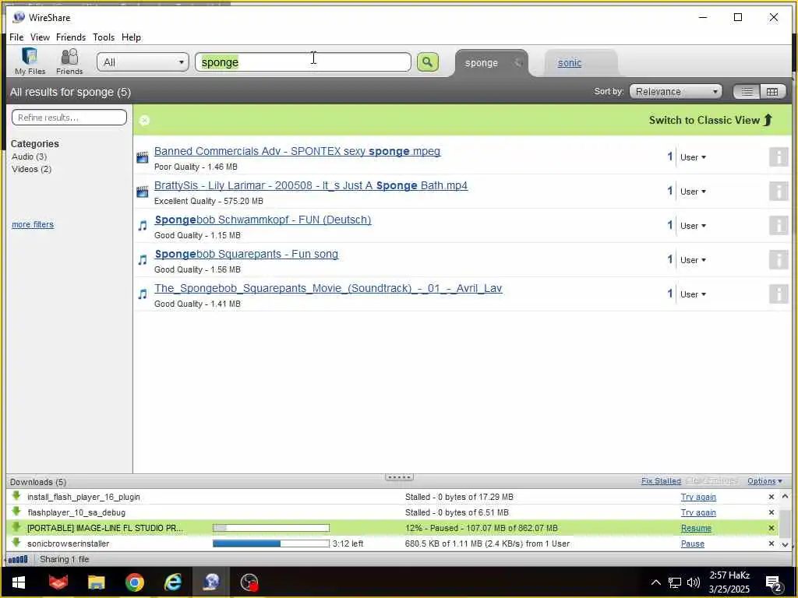This screenshot has width=798, height=598.
Task: Show info for BrattySis Sponge Bath result
Action: (x=779, y=192)
